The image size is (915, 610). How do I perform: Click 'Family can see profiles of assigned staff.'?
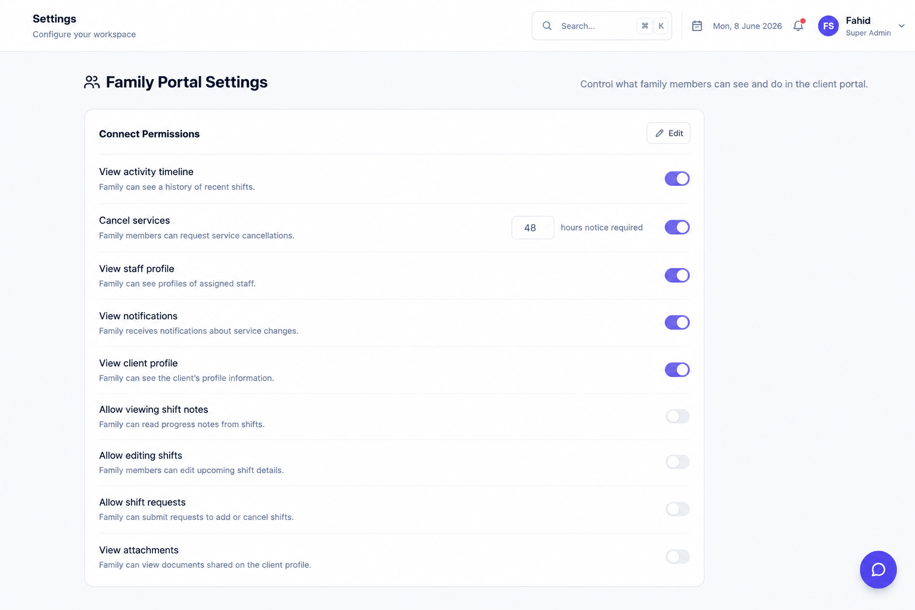pos(178,284)
